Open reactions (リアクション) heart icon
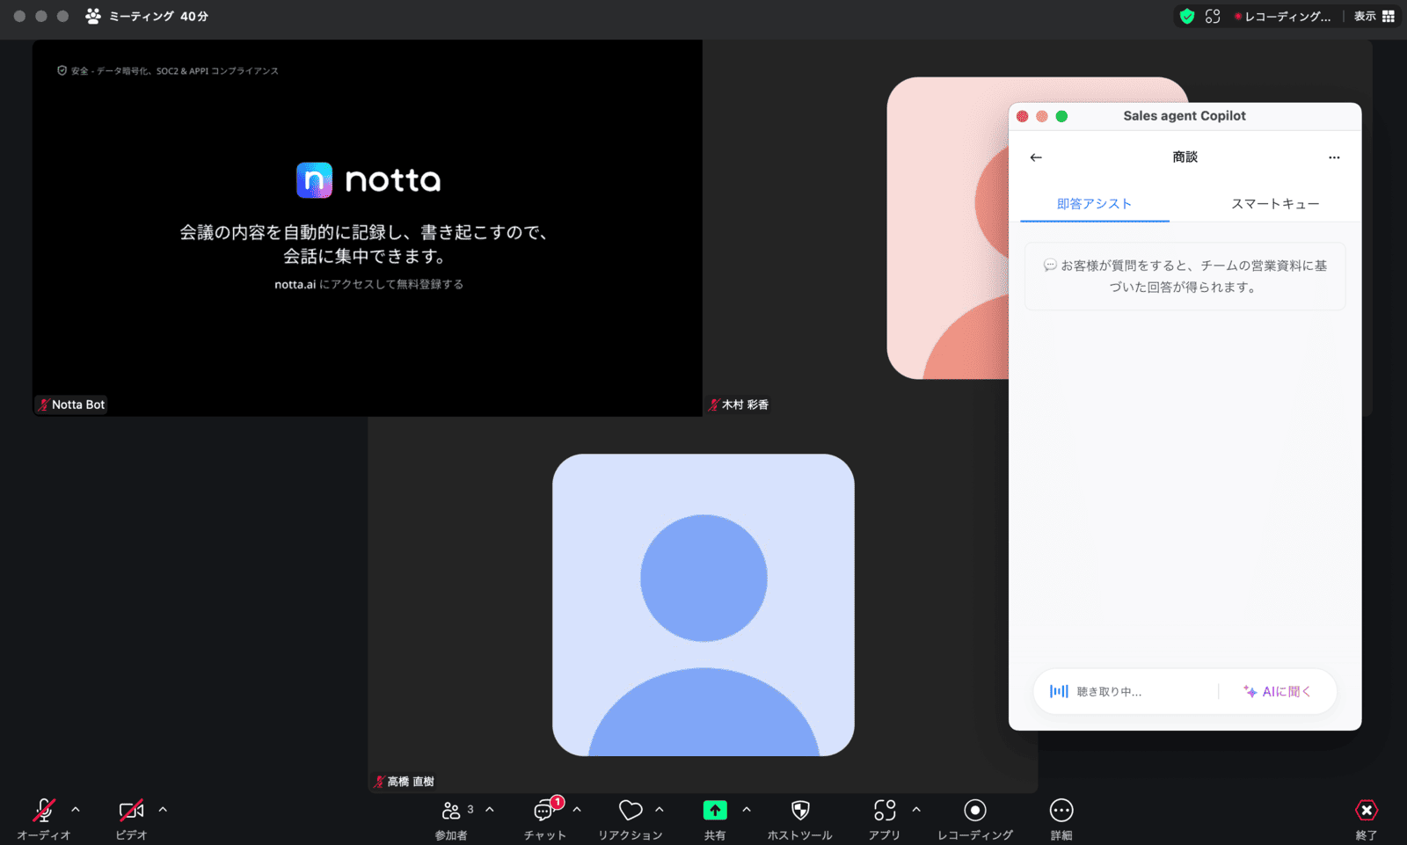The height and width of the screenshot is (845, 1407). (631, 810)
